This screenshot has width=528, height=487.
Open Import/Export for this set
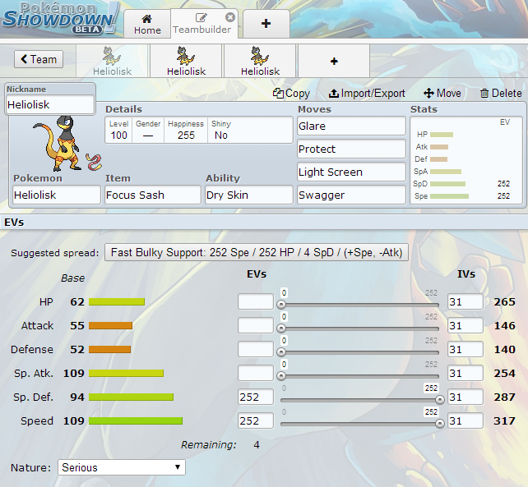[367, 93]
